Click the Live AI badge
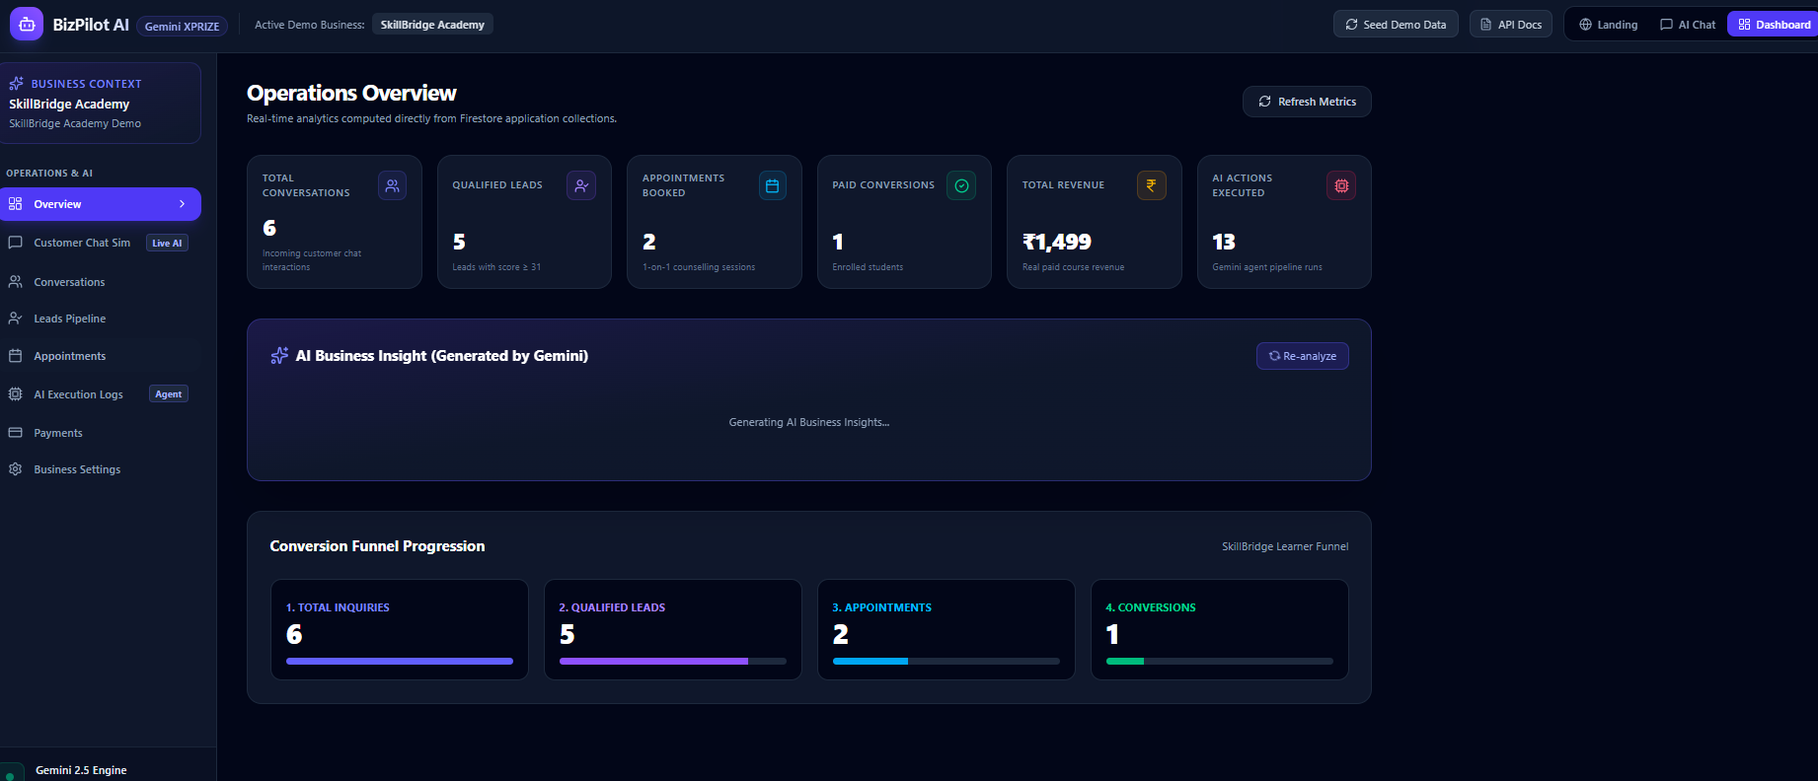This screenshot has width=1818, height=781. pos(167,243)
